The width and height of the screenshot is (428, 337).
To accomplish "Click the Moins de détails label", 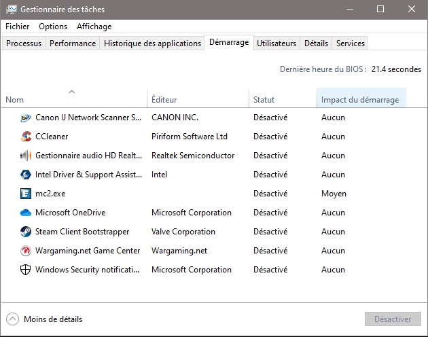I will 53,319.
